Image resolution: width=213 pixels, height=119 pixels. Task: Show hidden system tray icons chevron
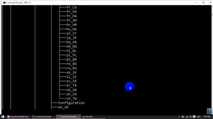click(179, 117)
